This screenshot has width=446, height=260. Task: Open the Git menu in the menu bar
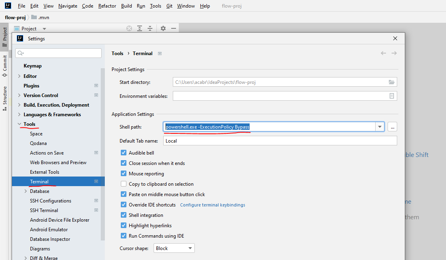point(169,6)
